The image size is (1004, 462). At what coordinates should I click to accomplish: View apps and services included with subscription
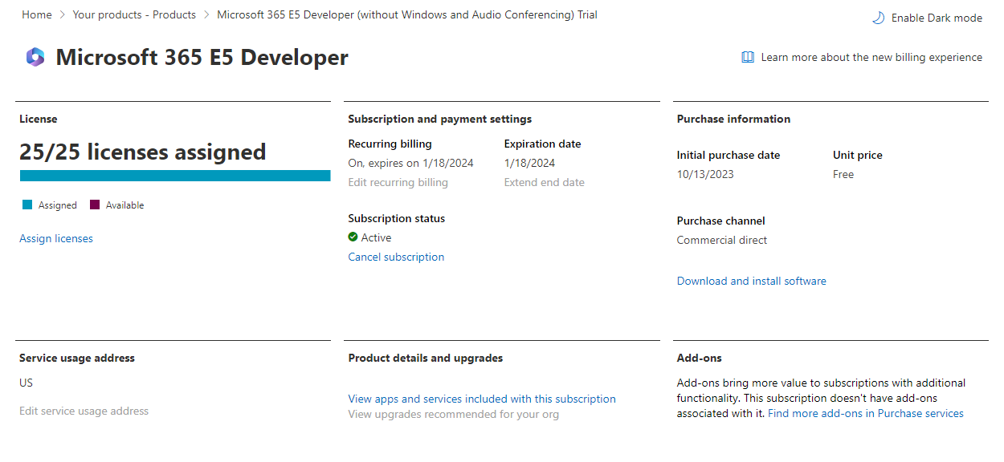tap(482, 399)
